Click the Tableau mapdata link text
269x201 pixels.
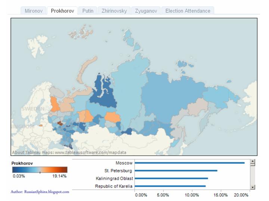click(x=90, y=153)
